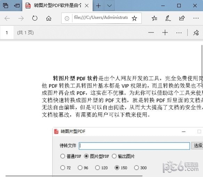Viewport: 203px width, 177px height.
Task: Expand the tab preview chevron
Action: tap(109, 6)
